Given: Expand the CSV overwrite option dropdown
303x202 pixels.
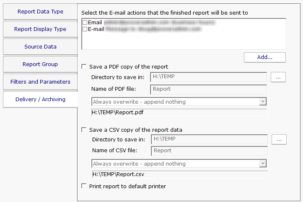Looking at the screenshot, I should pyautogui.click(x=263, y=164).
